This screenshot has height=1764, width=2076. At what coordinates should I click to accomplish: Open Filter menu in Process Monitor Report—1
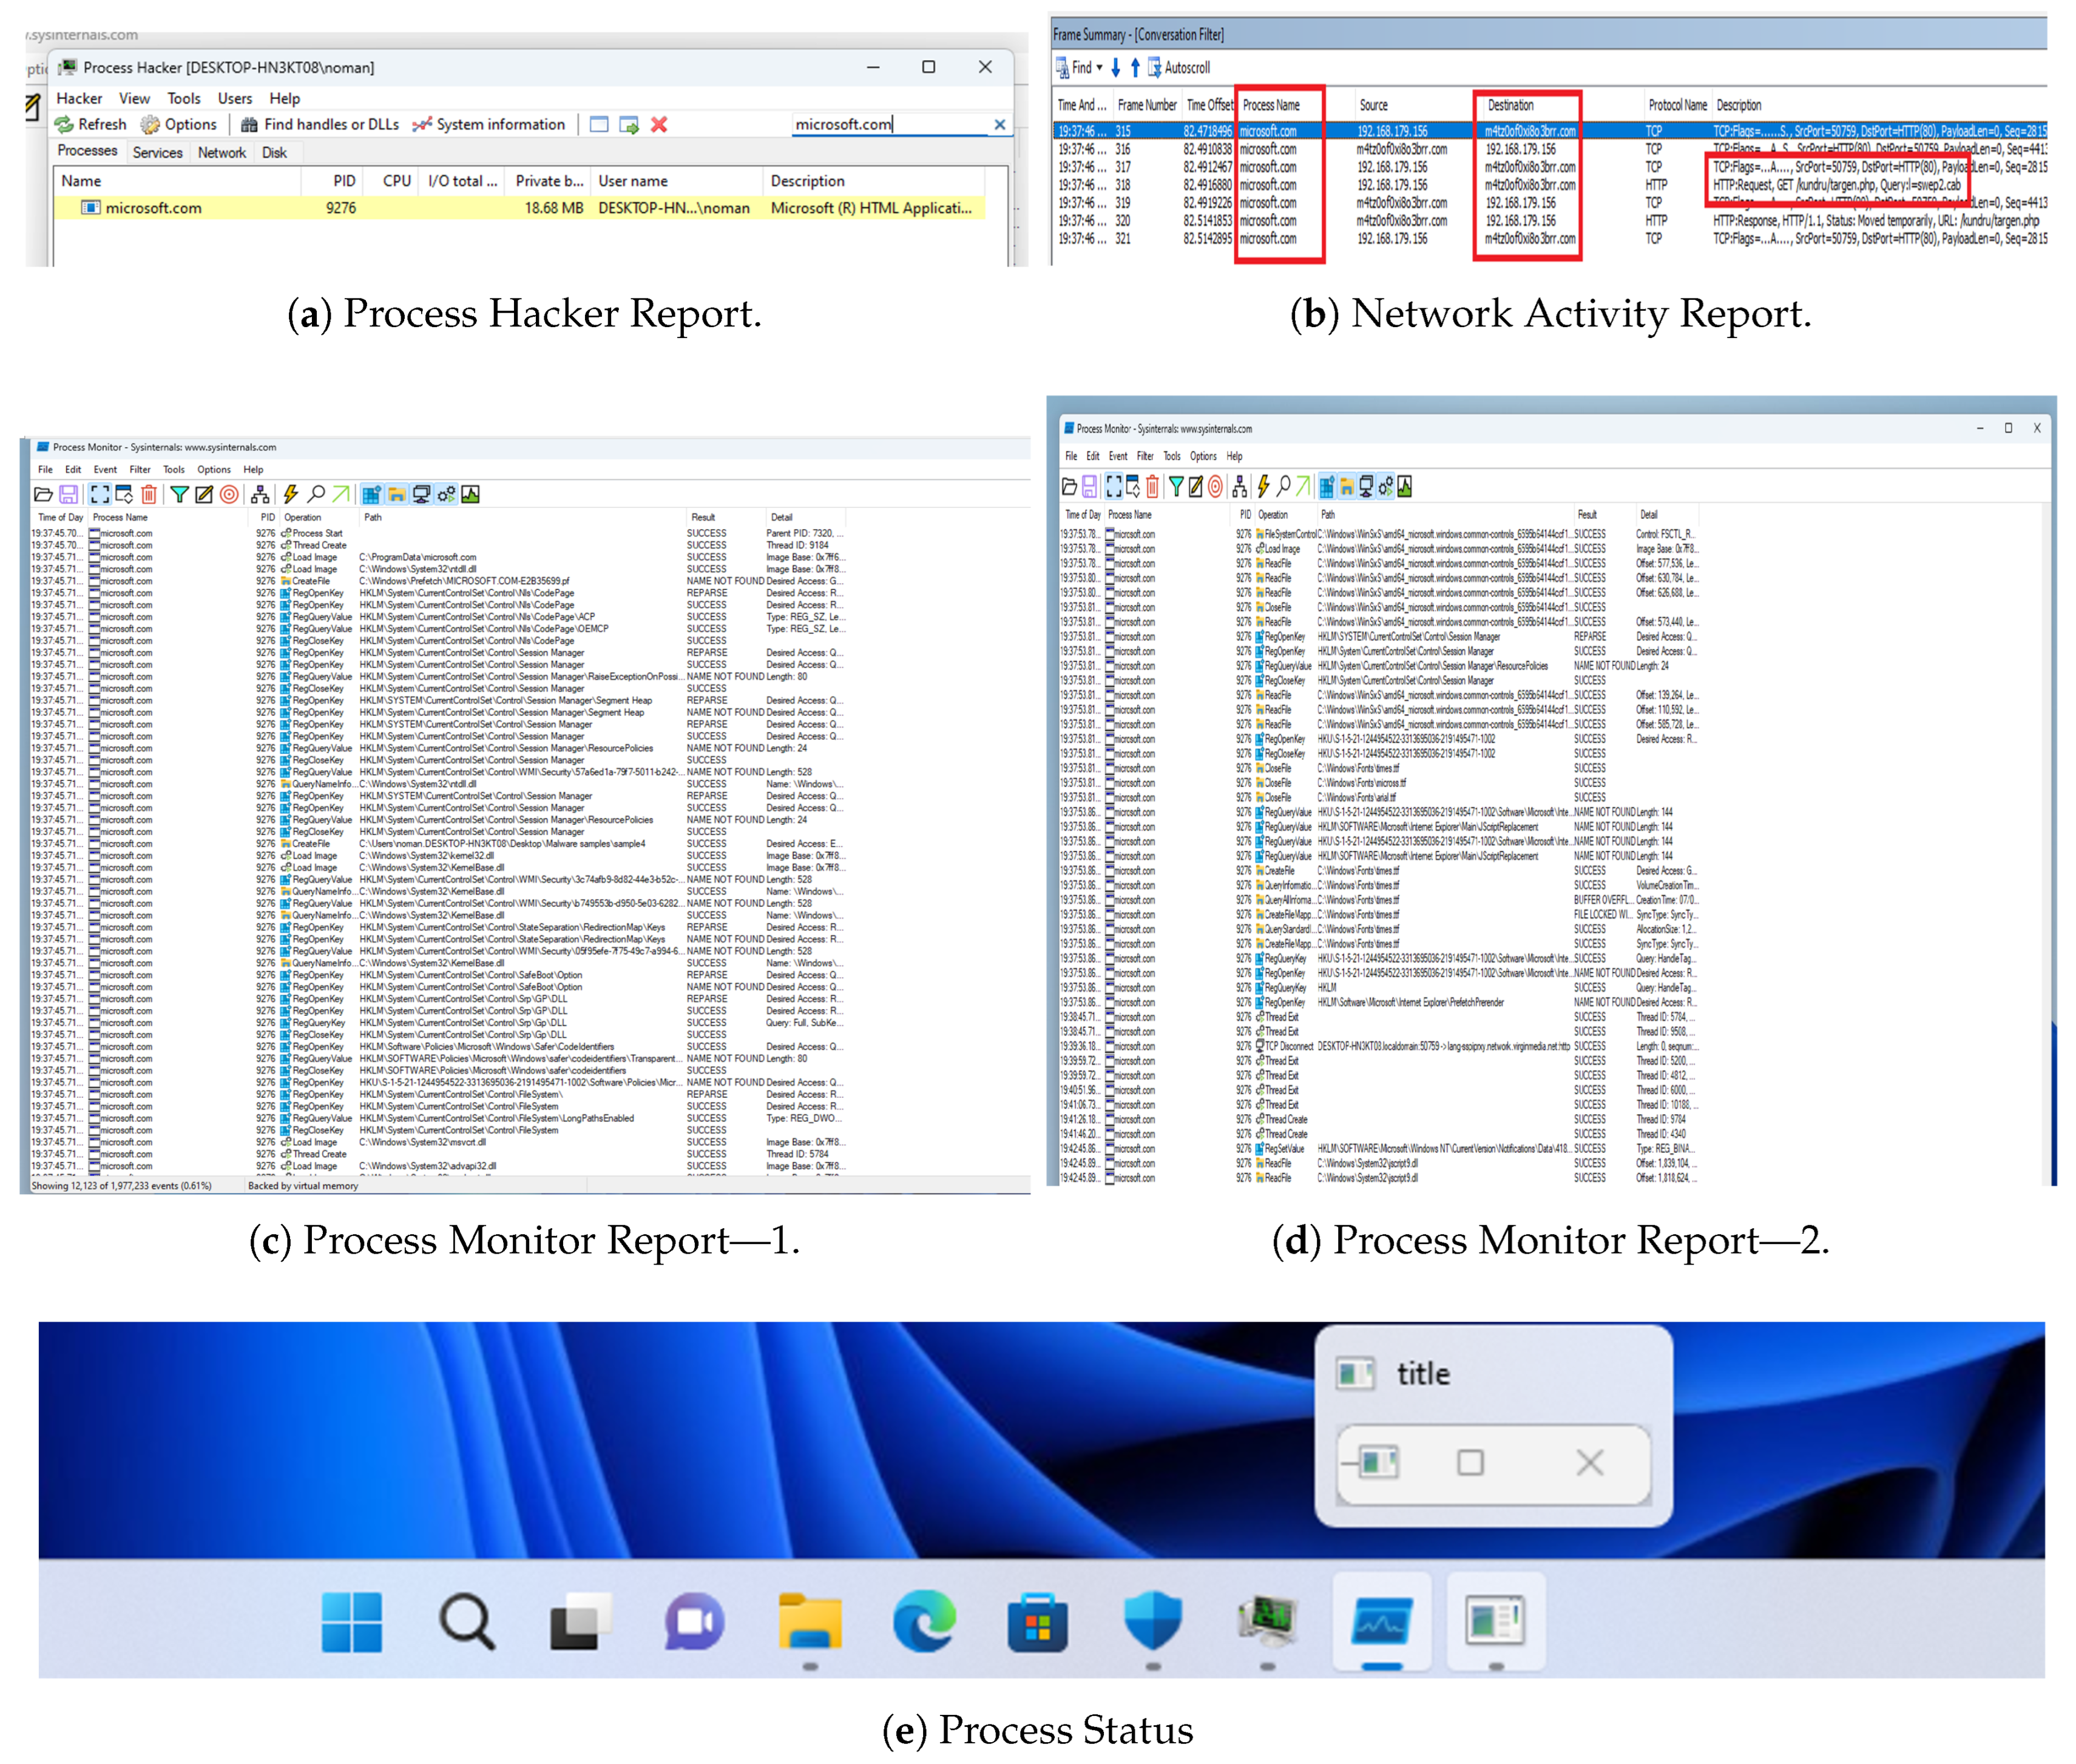[x=140, y=469]
